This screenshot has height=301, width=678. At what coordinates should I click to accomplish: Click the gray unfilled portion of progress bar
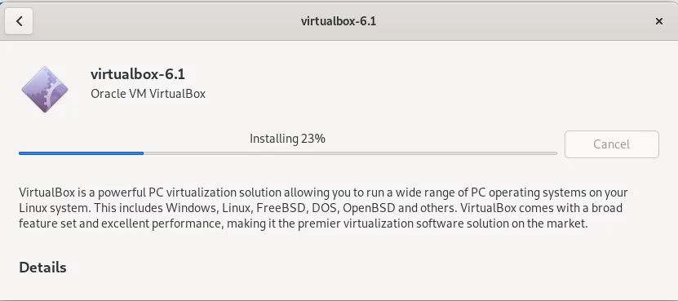(350, 153)
